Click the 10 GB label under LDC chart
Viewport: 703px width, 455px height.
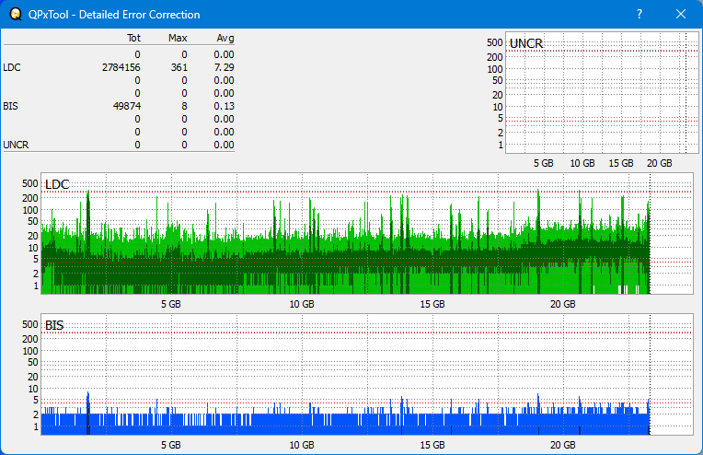(302, 304)
